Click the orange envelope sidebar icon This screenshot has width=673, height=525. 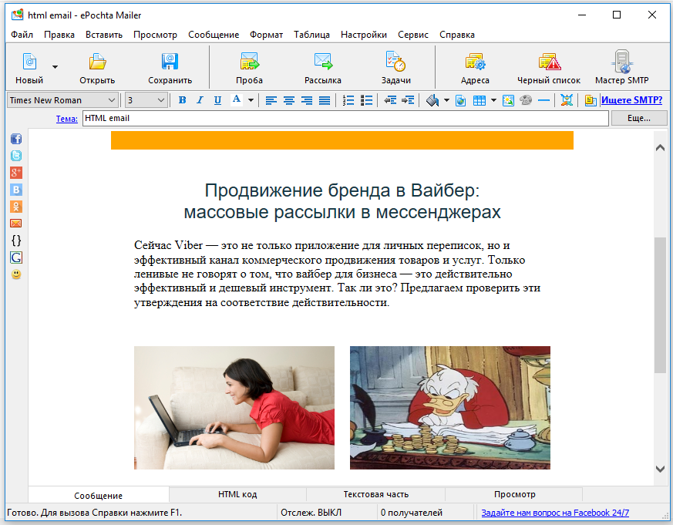click(x=16, y=224)
